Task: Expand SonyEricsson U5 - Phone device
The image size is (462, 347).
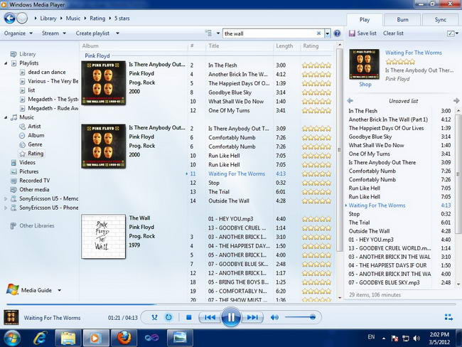Action: pos(6,208)
